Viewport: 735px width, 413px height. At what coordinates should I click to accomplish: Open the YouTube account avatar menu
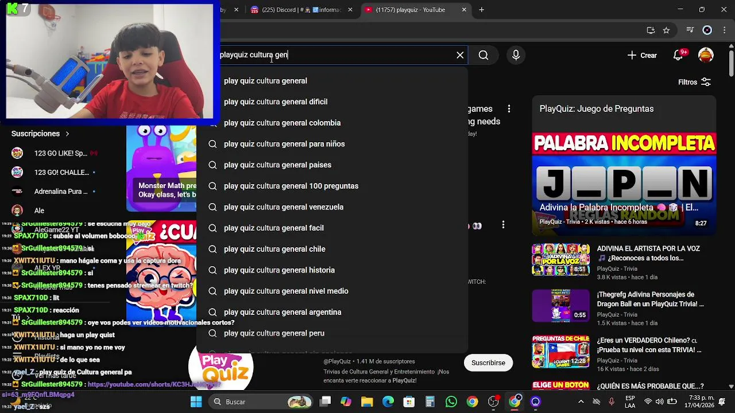[x=706, y=55]
